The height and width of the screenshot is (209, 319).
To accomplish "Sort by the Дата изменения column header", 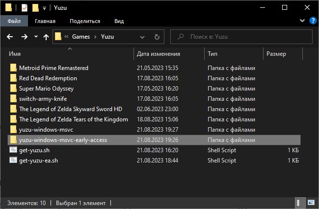I will click(x=169, y=54).
